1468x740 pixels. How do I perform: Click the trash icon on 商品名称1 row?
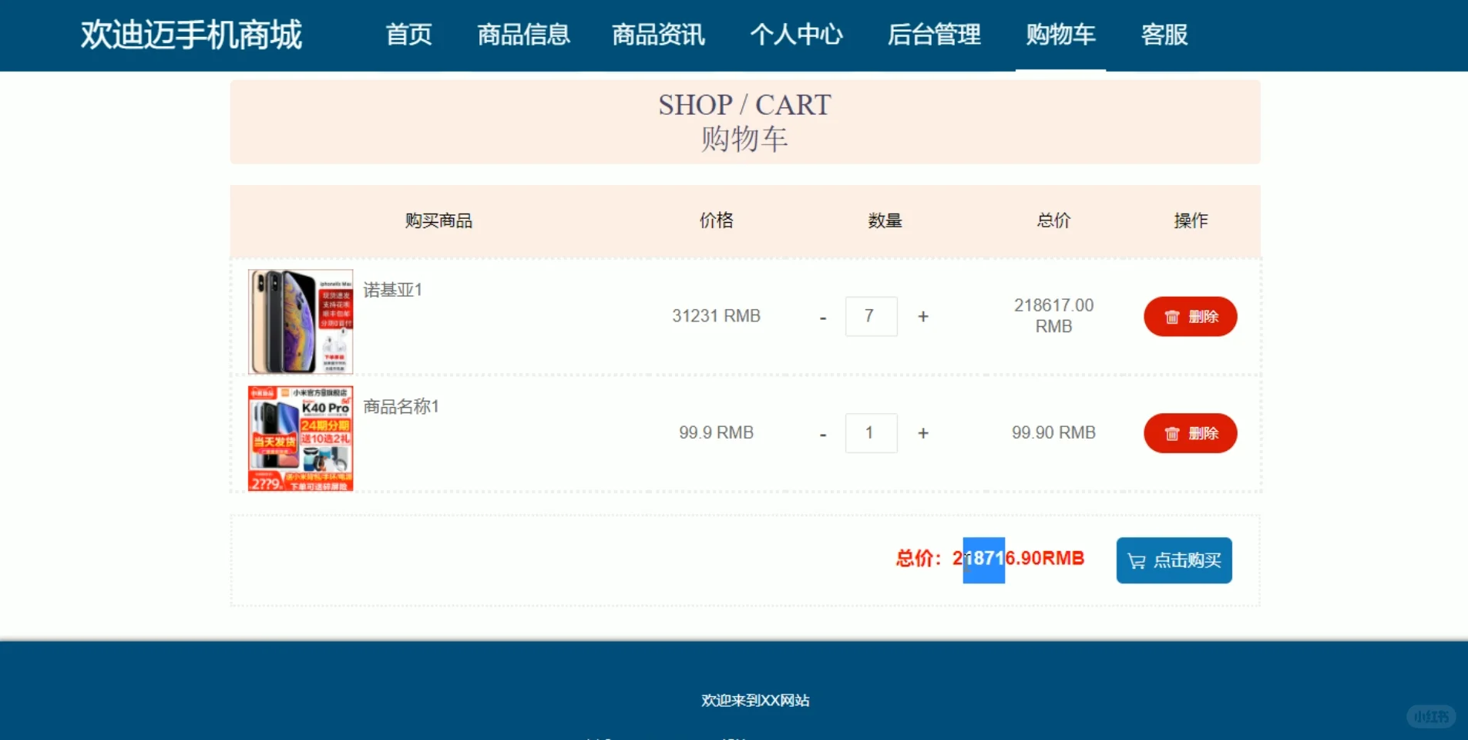point(1171,432)
